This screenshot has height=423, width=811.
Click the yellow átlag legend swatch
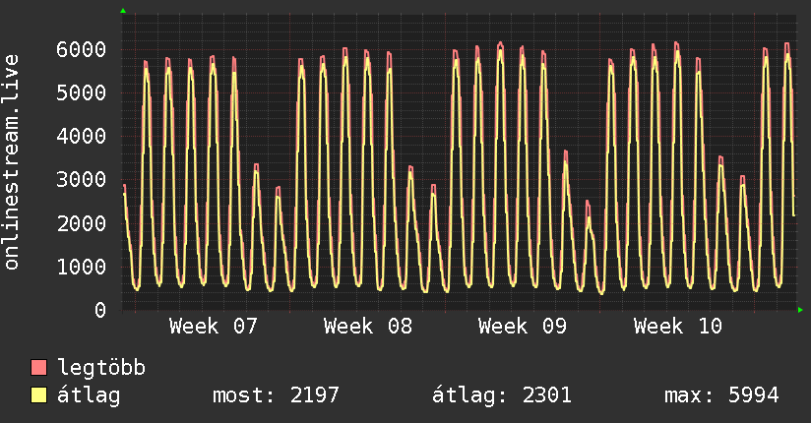coord(39,395)
